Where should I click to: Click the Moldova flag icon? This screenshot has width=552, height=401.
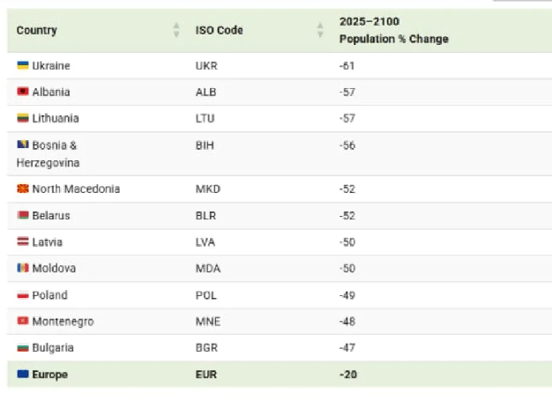[x=23, y=268]
